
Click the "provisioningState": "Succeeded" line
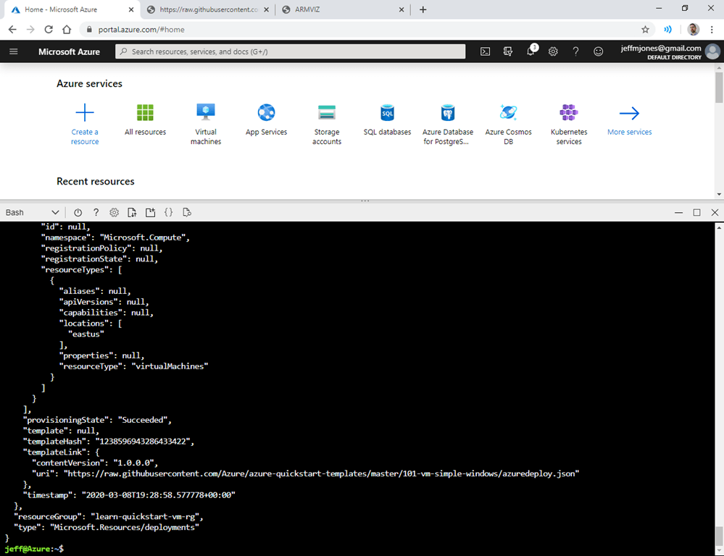pyautogui.click(x=97, y=420)
